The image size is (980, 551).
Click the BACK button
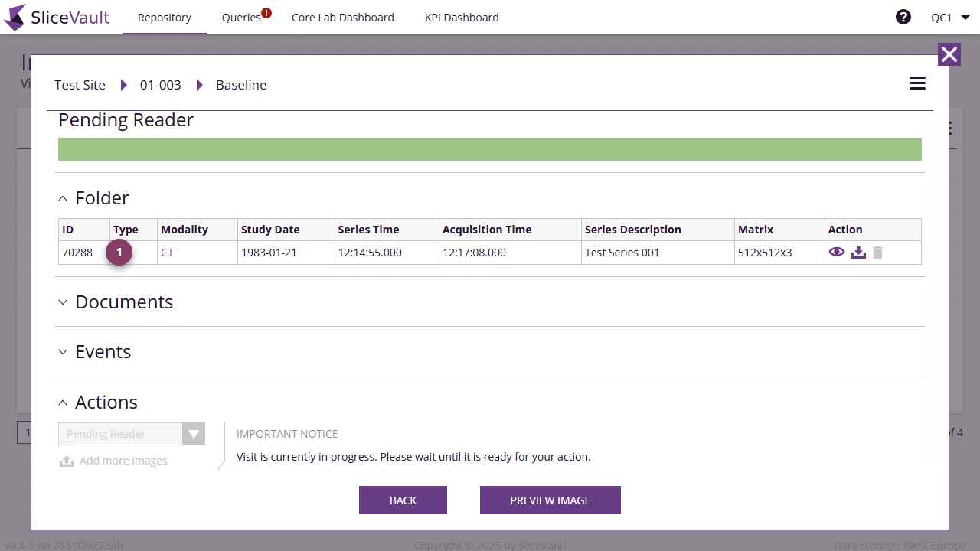403,500
